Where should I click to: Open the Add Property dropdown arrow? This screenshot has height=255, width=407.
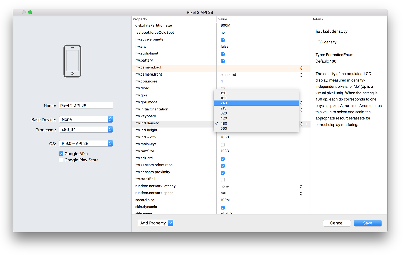tap(171, 223)
